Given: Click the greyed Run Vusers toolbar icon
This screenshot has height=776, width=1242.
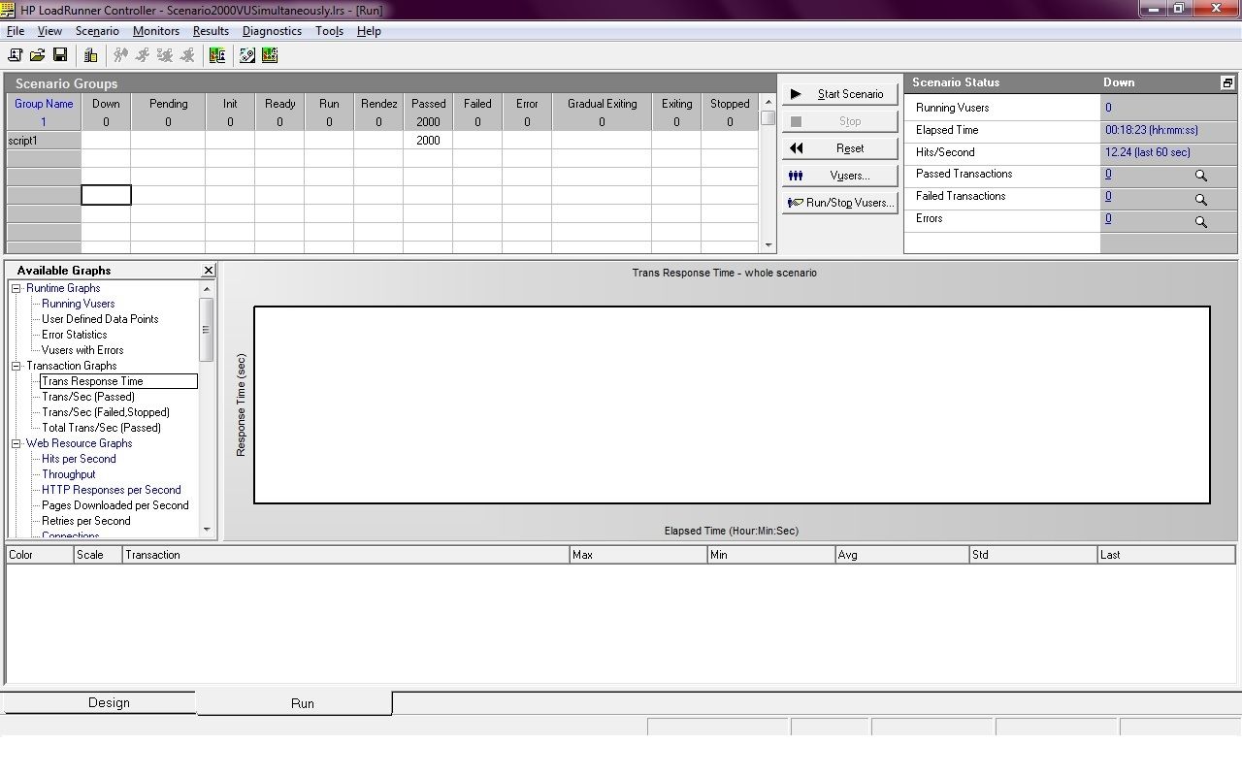Looking at the screenshot, I should tap(144, 55).
